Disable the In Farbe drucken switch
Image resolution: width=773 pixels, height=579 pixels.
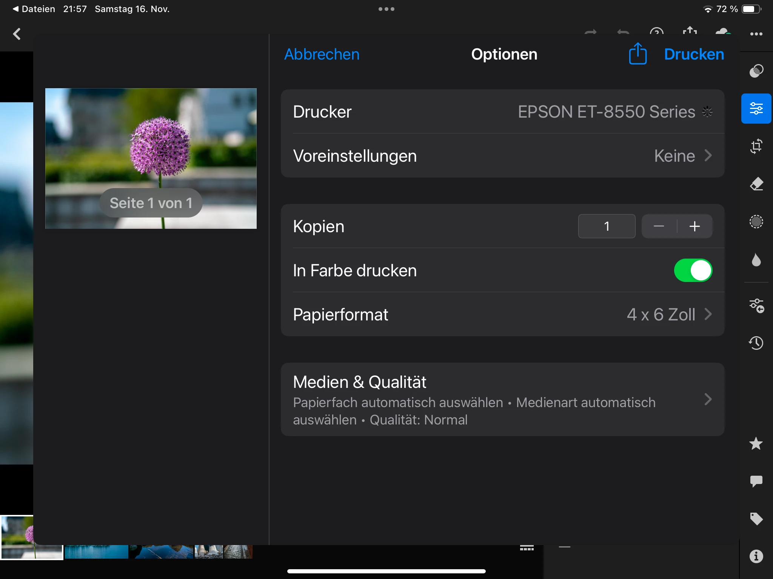tap(693, 270)
